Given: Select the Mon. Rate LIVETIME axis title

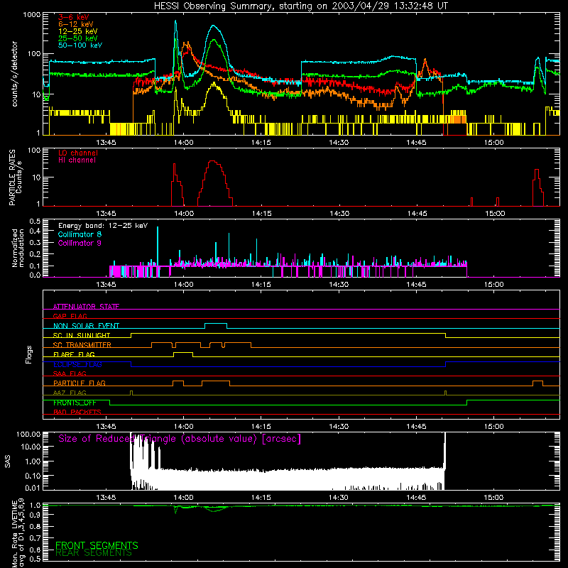Looking at the screenshot, I should tap(18, 533).
